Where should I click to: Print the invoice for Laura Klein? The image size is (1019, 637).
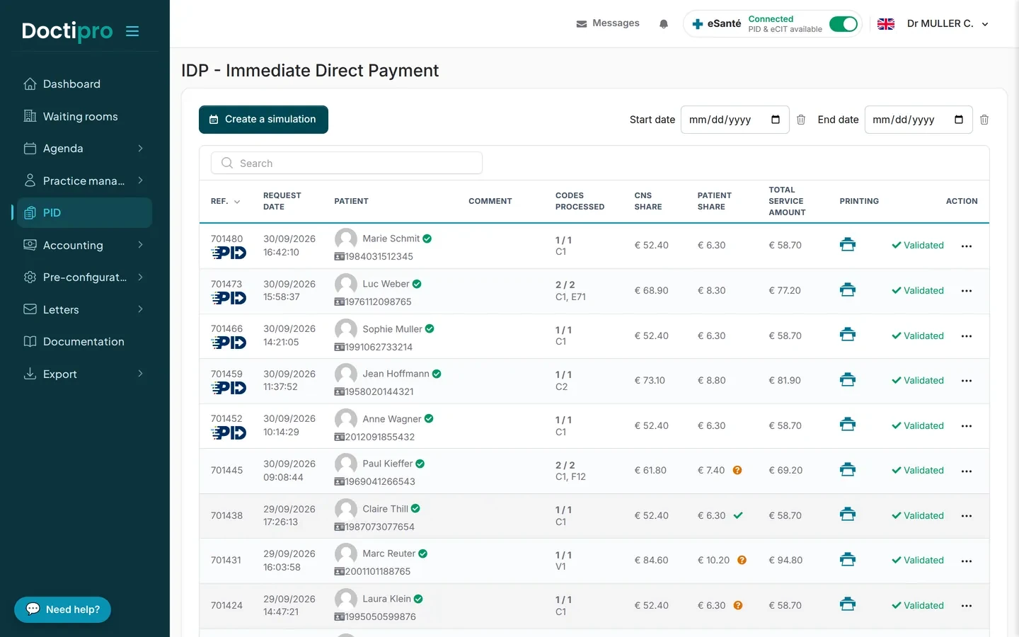(848, 605)
